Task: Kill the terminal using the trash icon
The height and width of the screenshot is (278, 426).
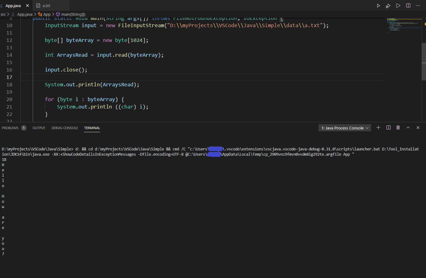Action: [x=398, y=127]
